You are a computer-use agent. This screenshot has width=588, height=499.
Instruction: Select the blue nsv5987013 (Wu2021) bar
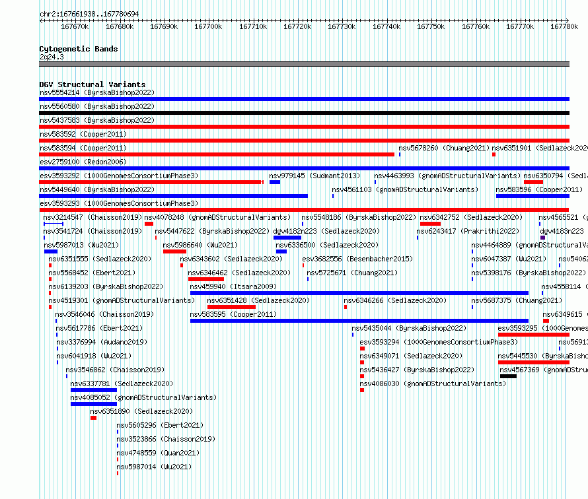(51, 251)
